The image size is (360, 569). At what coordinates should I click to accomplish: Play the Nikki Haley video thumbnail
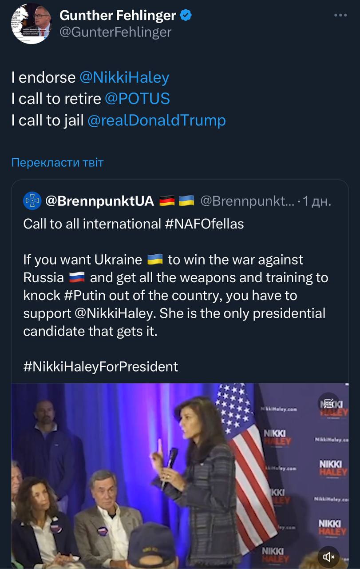point(180,476)
